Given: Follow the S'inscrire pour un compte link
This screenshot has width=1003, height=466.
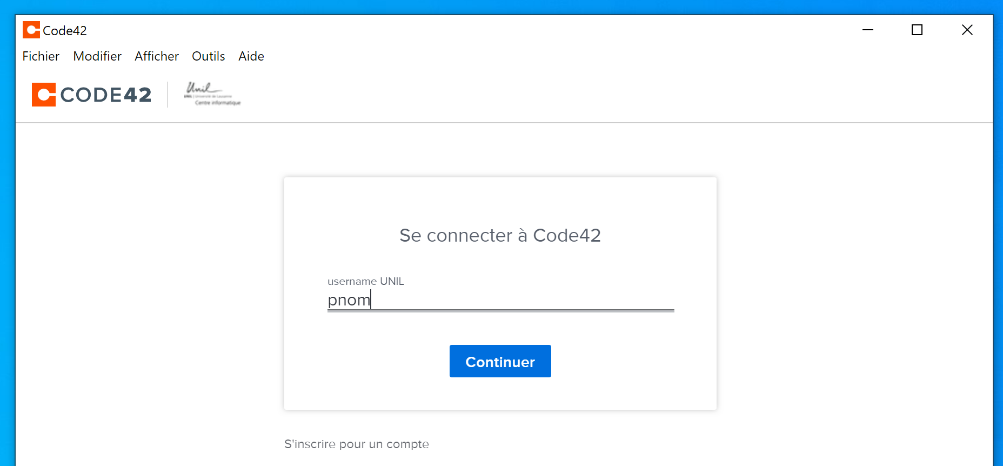Looking at the screenshot, I should click(x=357, y=444).
